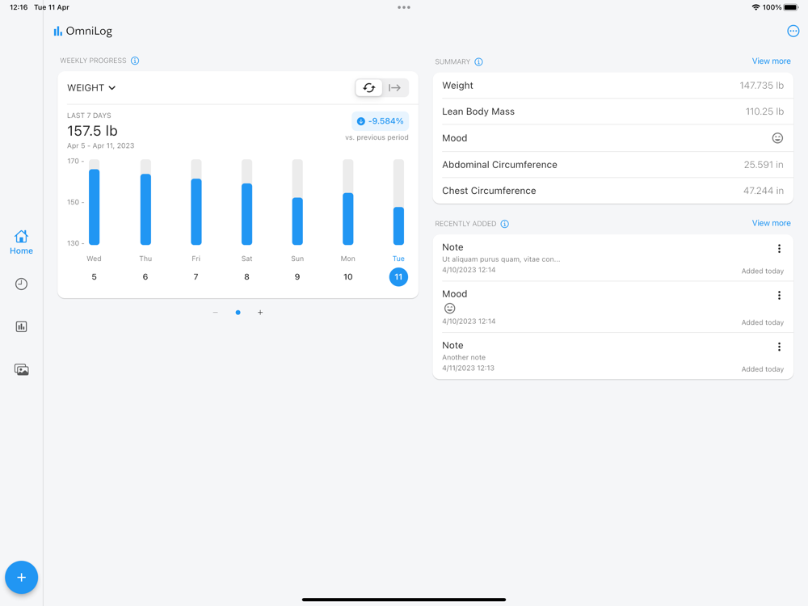Open the charts icon in sidebar
Image resolution: width=808 pixels, height=606 pixels.
[x=21, y=326]
